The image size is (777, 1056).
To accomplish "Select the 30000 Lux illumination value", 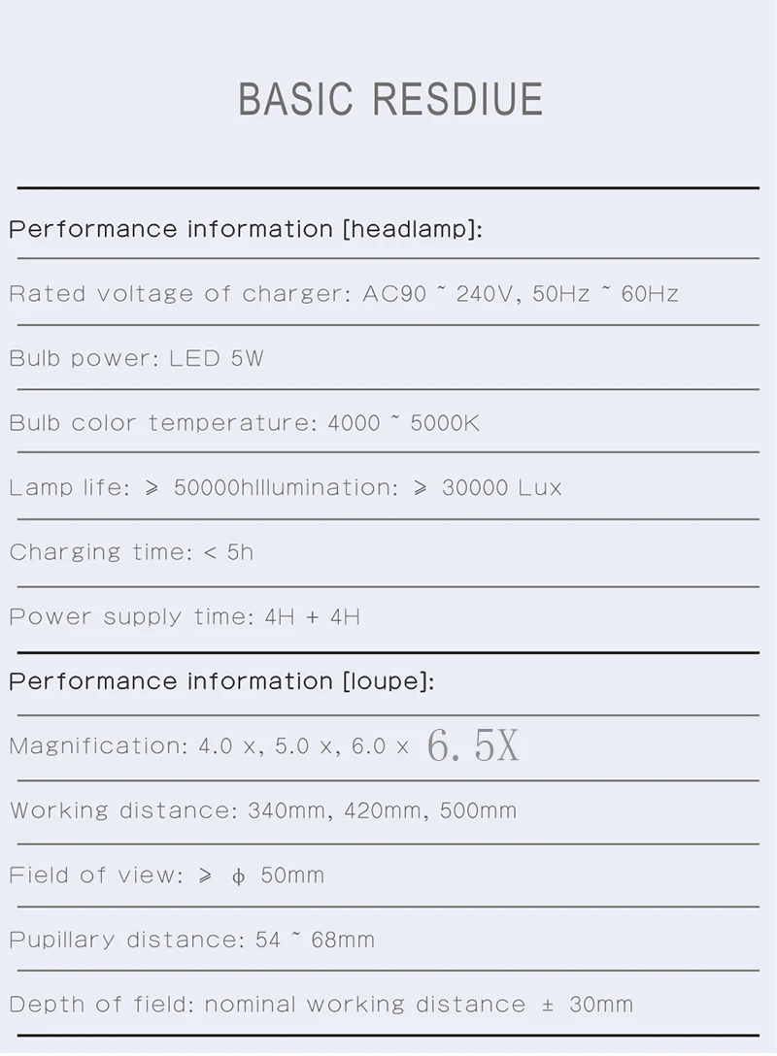I will coord(501,488).
